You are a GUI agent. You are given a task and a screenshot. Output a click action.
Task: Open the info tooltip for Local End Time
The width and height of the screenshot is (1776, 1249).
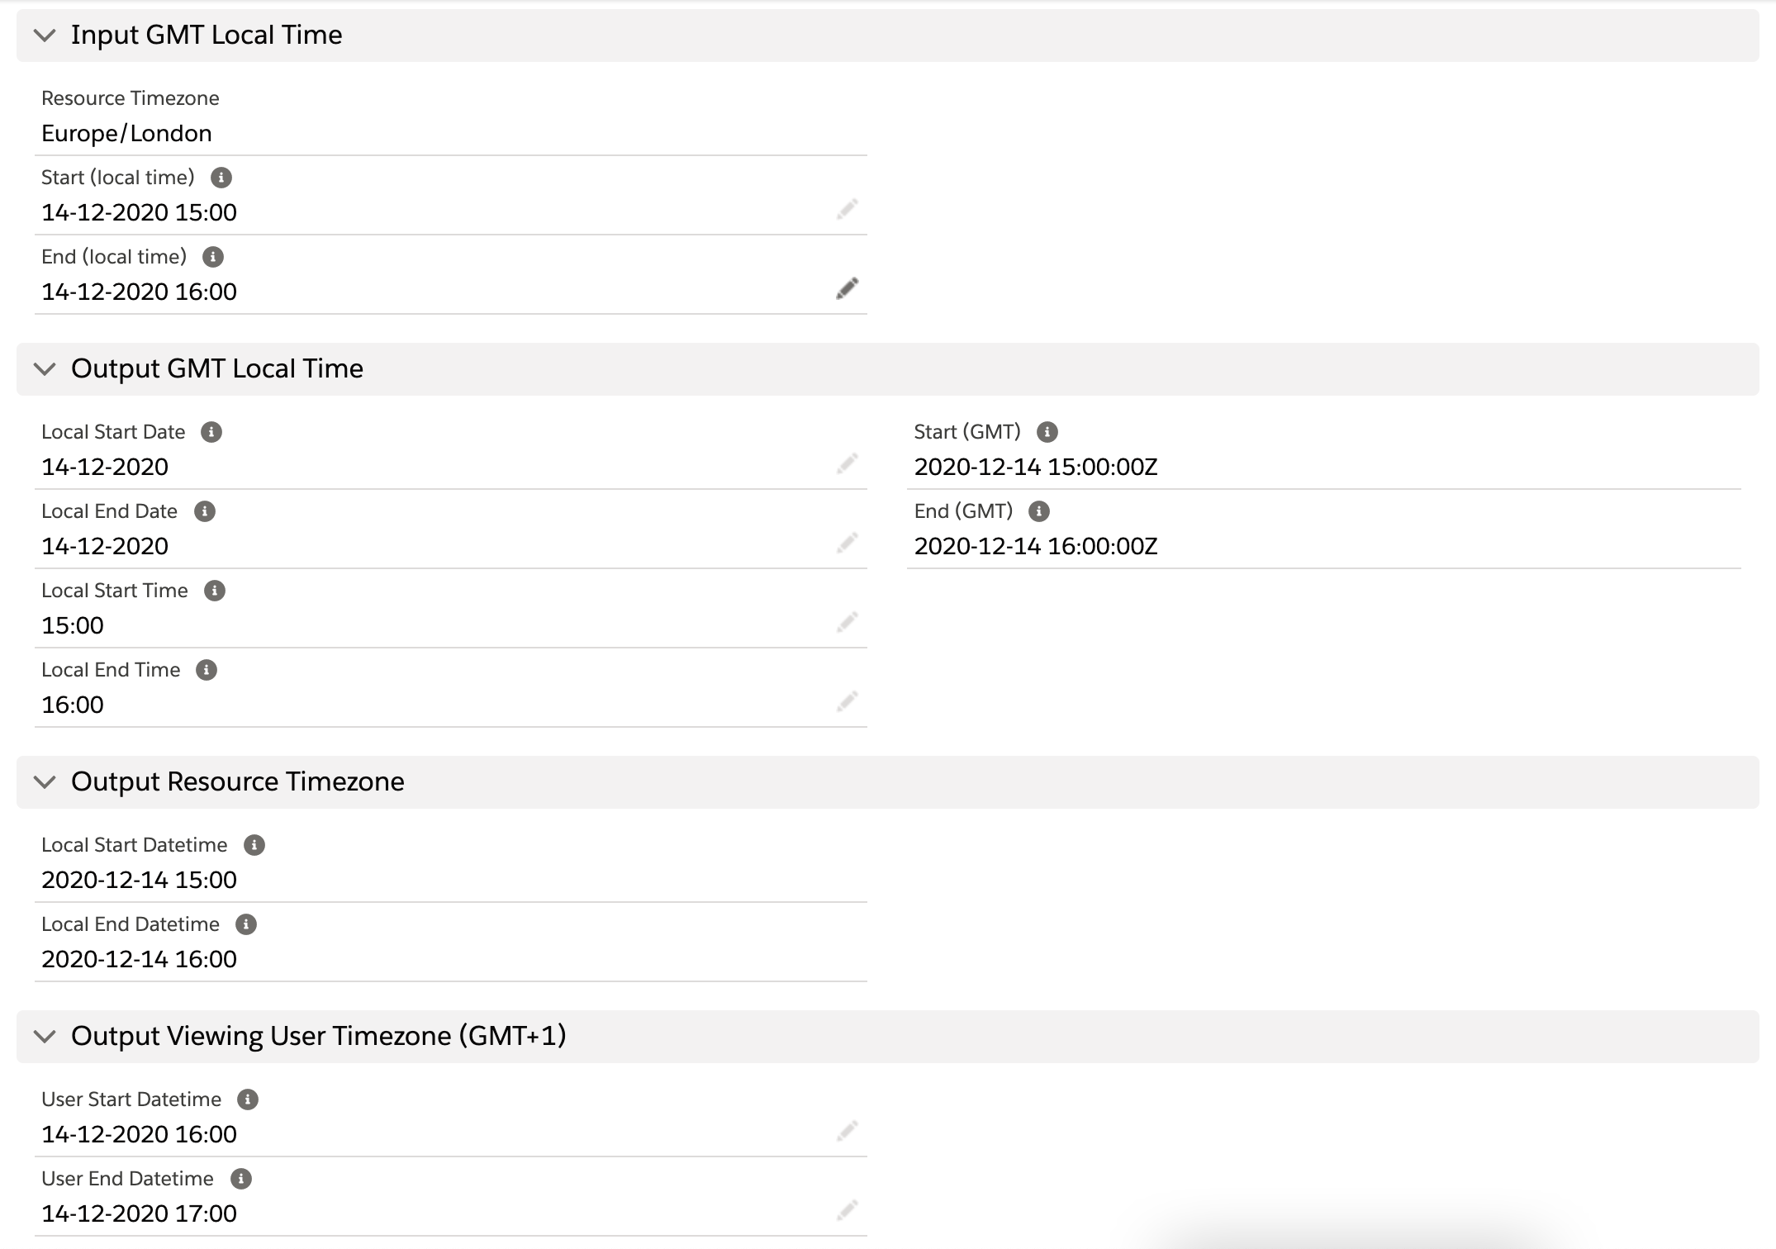pos(206,669)
